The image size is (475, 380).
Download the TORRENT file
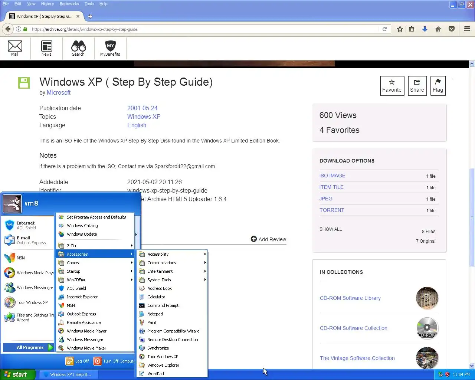tap(332, 210)
